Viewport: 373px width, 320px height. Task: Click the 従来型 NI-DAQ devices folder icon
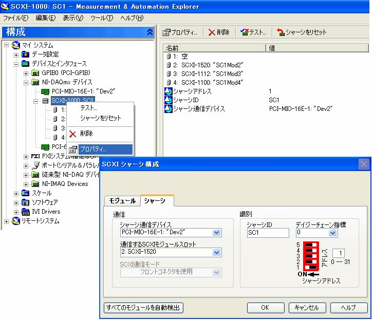[x=35, y=175]
